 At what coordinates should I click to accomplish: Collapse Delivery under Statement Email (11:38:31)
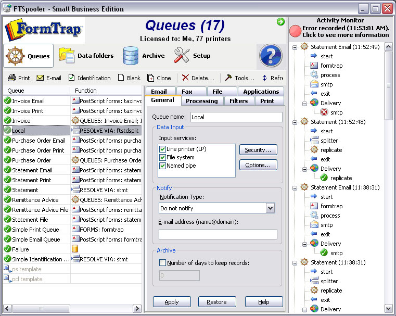click(x=304, y=244)
